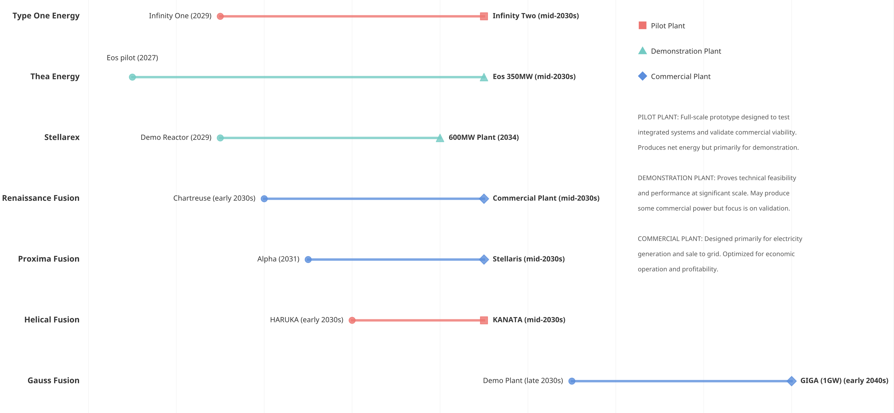Click KANATA square marker
This screenshot has height=413, width=894.
[x=484, y=320]
